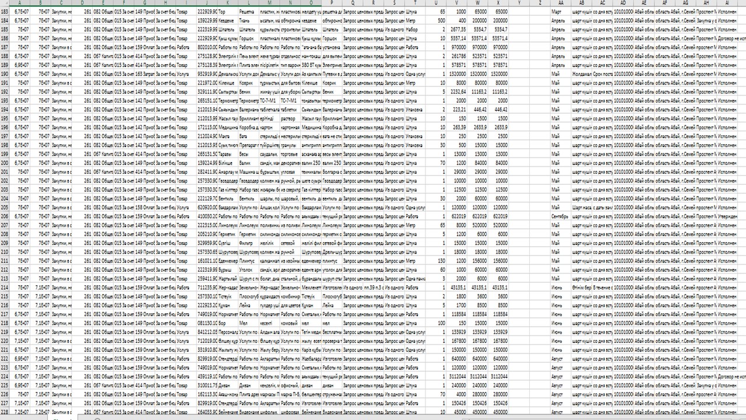
Task: Click the 'Весы' cell in row 199
Action: [249, 154]
